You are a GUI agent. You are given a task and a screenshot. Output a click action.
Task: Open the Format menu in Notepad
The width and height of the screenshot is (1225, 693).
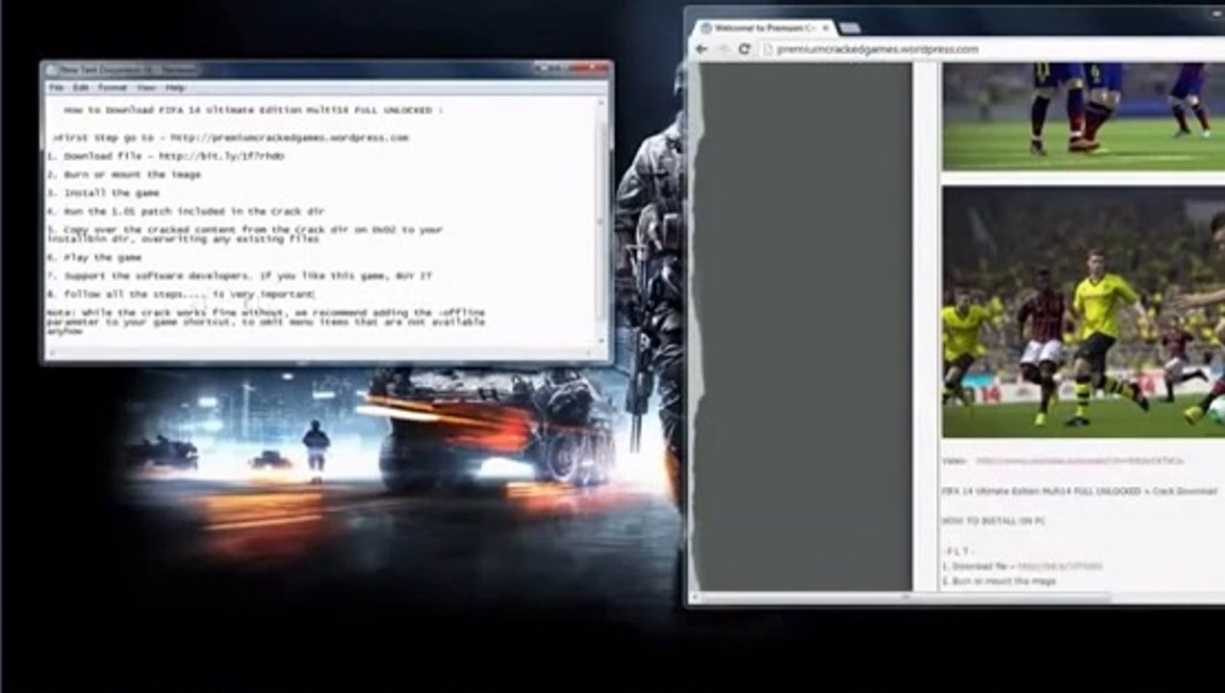point(113,88)
